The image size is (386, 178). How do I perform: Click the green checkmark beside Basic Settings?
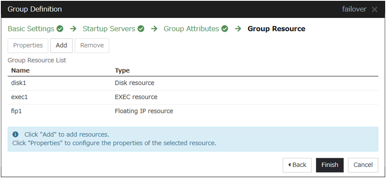pyautogui.click(x=60, y=29)
